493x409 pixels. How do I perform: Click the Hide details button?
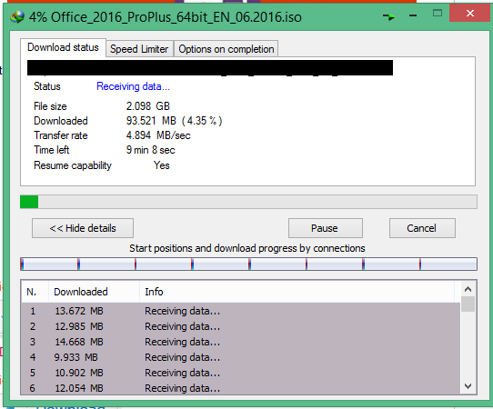[x=83, y=228]
